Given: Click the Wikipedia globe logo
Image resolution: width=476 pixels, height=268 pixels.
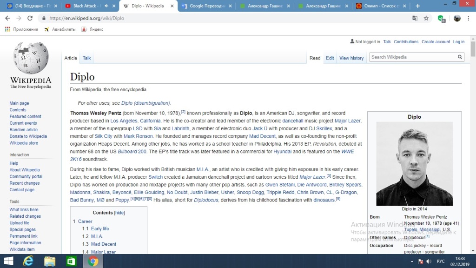Looking at the screenshot, I should pyautogui.click(x=31, y=58).
